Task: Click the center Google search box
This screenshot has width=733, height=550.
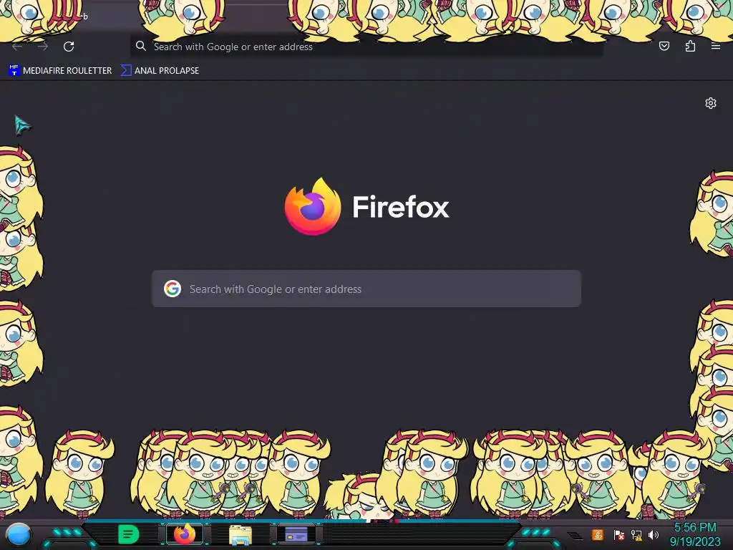Action: [x=366, y=289]
